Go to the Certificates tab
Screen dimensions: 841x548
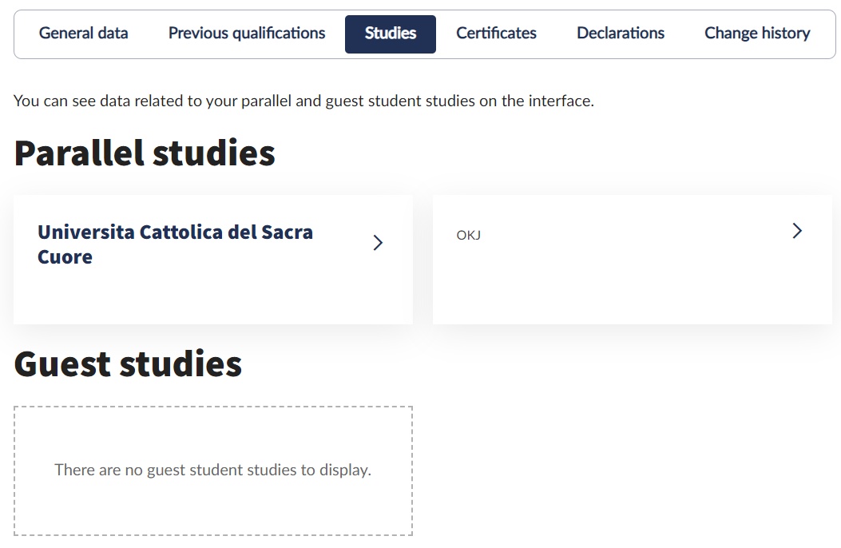tap(496, 34)
